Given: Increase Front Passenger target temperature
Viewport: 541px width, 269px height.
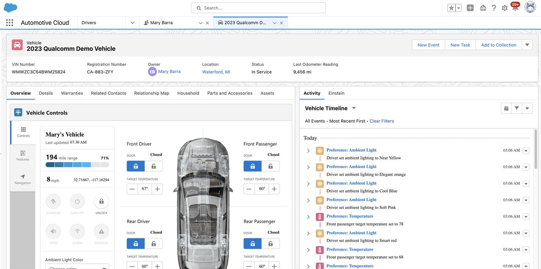Looking at the screenshot, I should pos(274,189).
